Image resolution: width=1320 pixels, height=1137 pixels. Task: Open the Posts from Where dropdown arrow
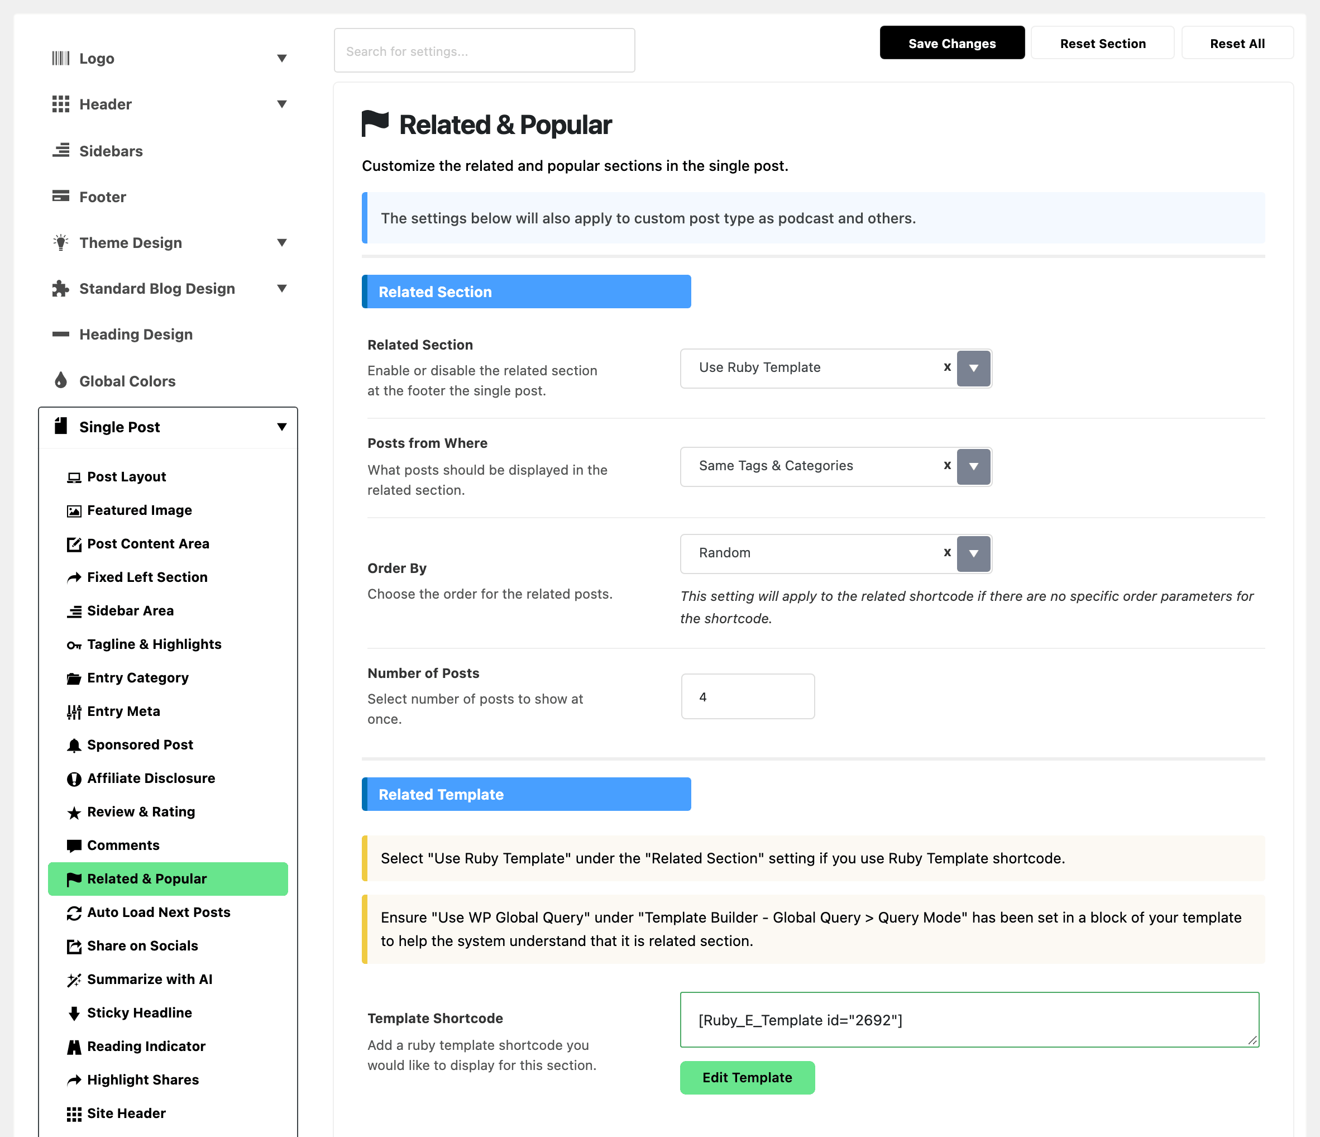[973, 466]
